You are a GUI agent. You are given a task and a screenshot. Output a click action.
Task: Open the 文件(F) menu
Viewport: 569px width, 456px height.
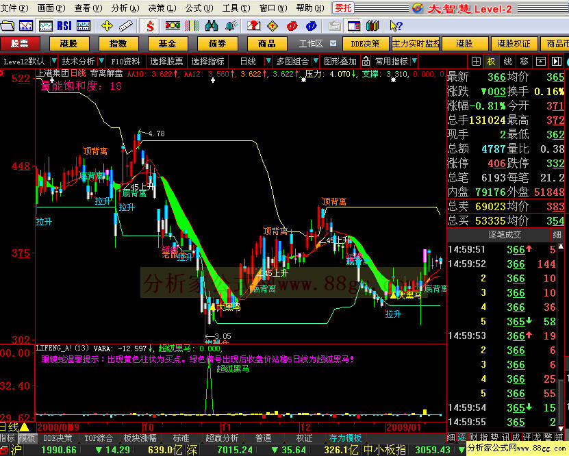pyautogui.click(x=14, y=8)
